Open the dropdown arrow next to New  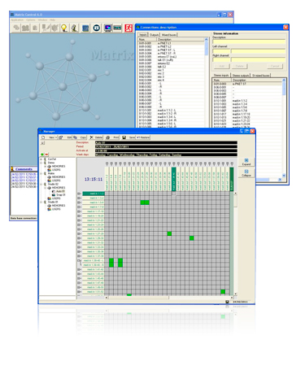coord(56,137)
